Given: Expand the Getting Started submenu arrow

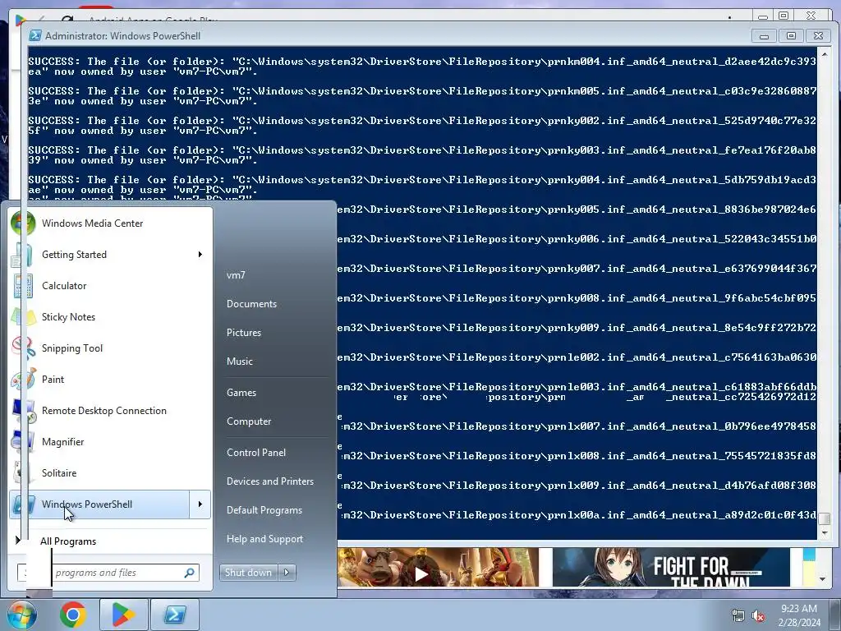Looking at the screenshot, I should (x=200, y=255).
